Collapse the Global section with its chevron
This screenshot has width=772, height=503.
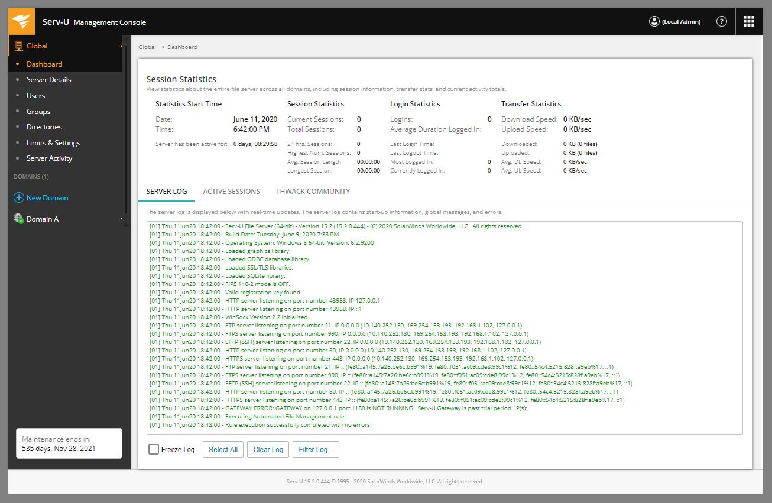(122, 44)
